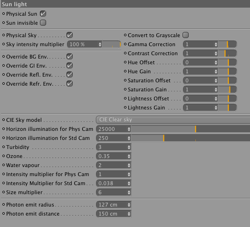Click the Photon emit distance value field
This screenshot has height=227, width=250.
pyautogui.click(x=114, y=214)
